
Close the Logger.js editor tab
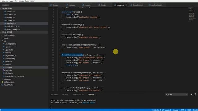(x=126, y=5)
